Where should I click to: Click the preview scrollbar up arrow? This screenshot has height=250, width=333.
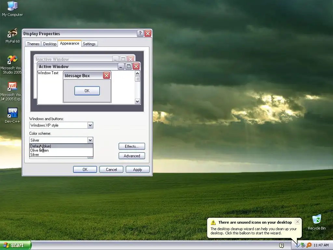(x=138, y=73)
